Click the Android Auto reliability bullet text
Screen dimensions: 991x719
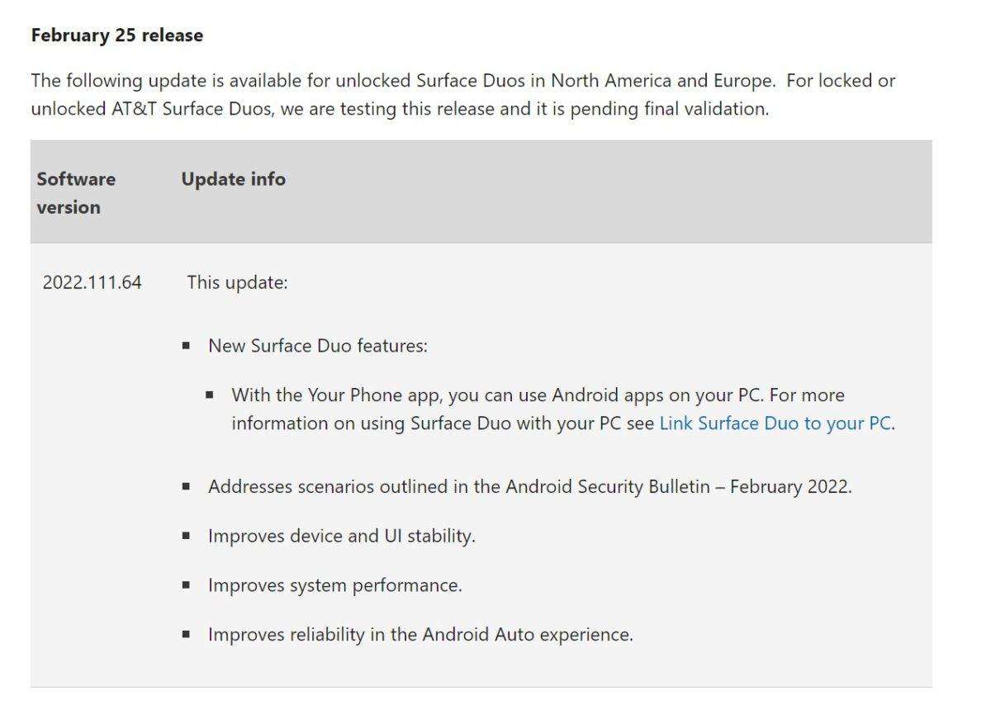420,635
